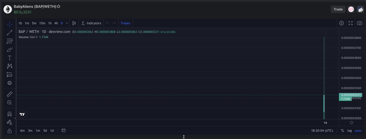Open the Indicators dialog

pyautogui.click(x=91, y=23)
